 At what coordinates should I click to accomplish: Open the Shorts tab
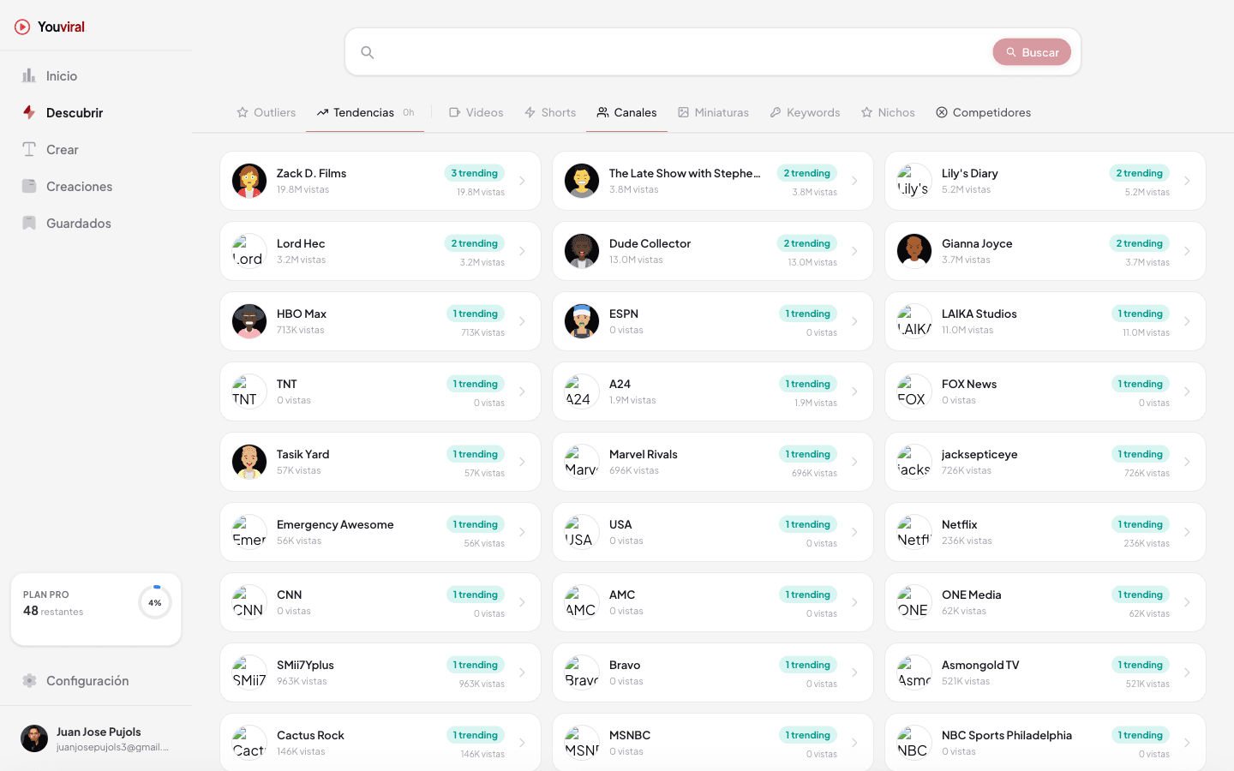550,112
